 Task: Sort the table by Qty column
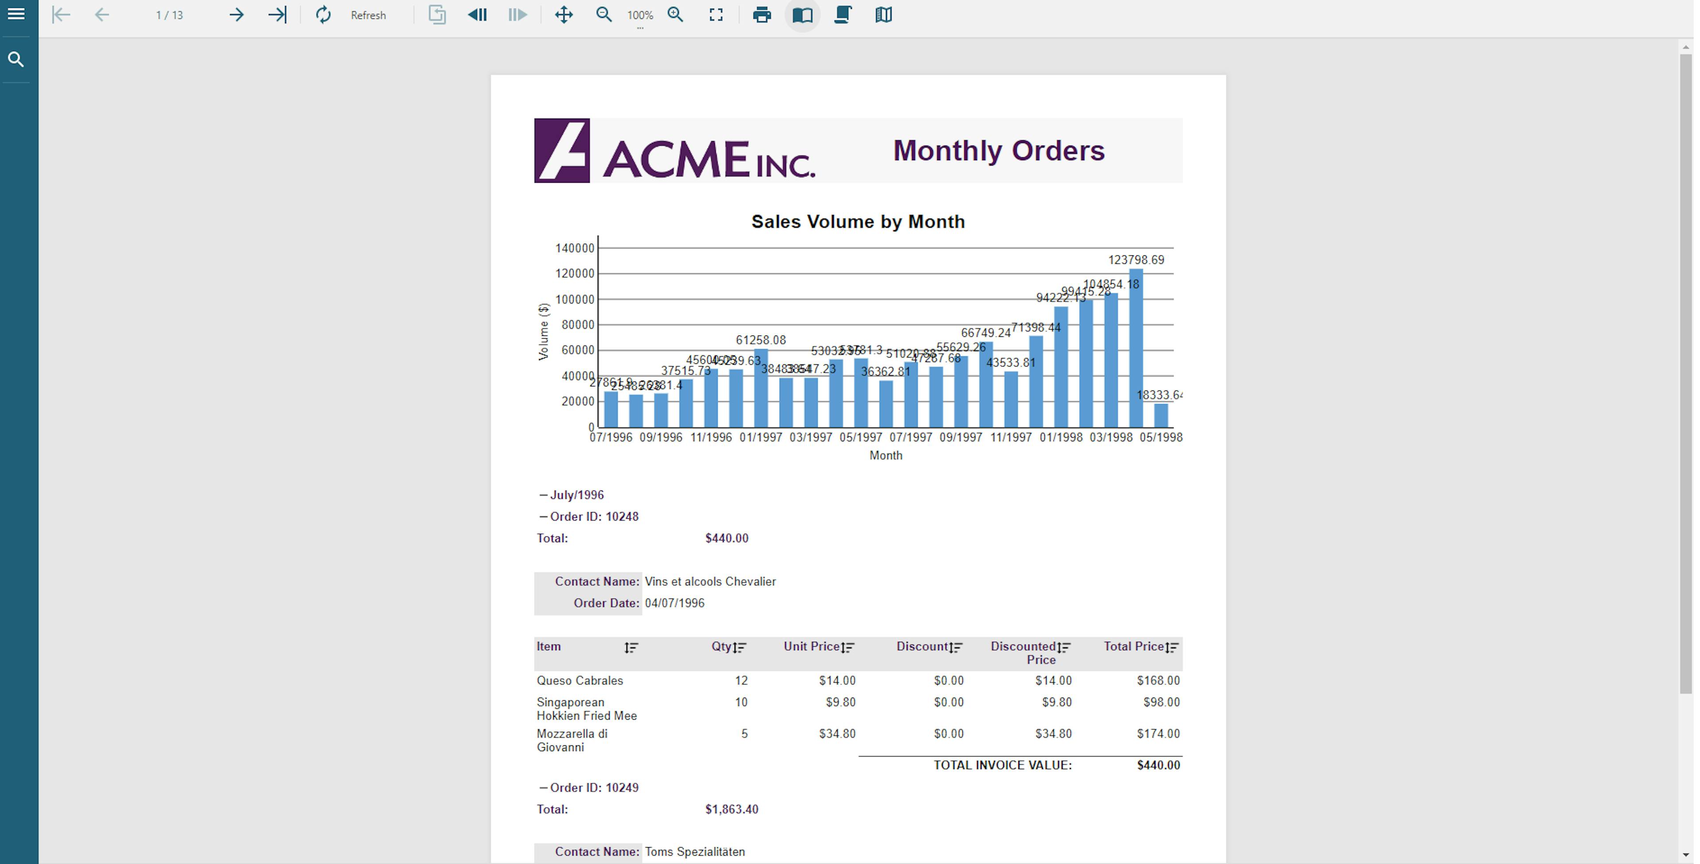tap(741, 647)
